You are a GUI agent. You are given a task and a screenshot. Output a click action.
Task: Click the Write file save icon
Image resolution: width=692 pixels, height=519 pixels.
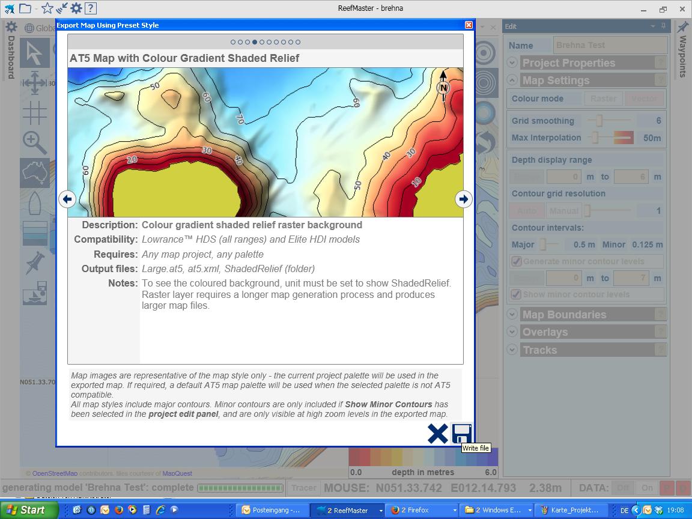tap(461, 433)
